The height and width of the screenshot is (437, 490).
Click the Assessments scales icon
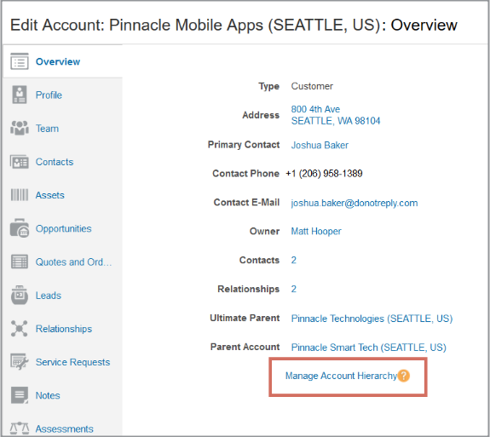click(20, 428)
